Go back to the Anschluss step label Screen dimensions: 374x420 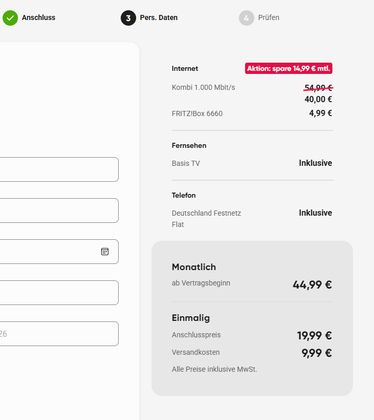[39, 18]
